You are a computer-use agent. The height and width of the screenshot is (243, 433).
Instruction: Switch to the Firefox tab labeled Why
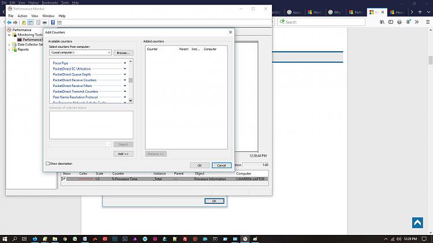(x=334, y=12)
